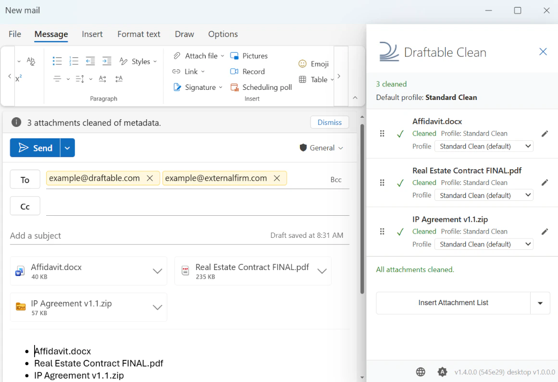Click the Cc button
Viewport: 558px width, 382px height.
pos(25,206)
